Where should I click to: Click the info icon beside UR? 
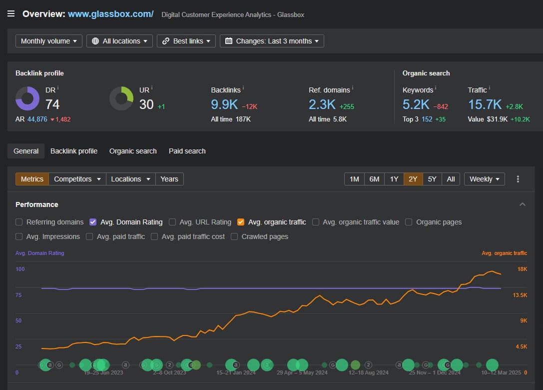pyautogui.click(x=151, y=88)
